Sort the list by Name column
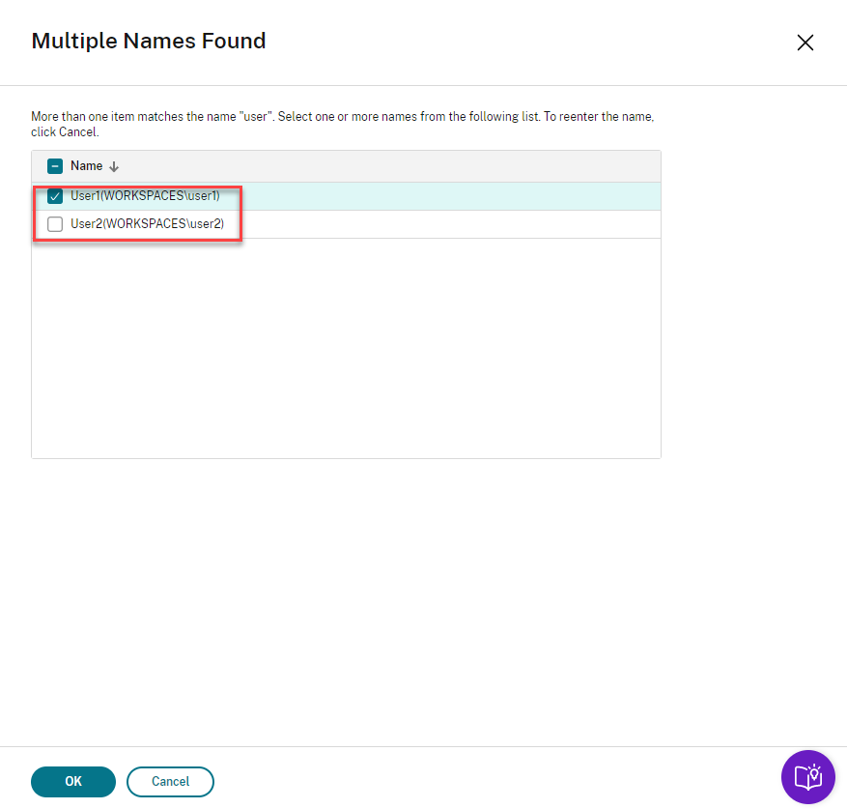Screen dimensions: 847x809 pos(87,166)
